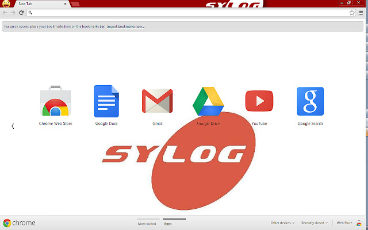
Task: Click the Gmail label text
Action: [157, 124]
